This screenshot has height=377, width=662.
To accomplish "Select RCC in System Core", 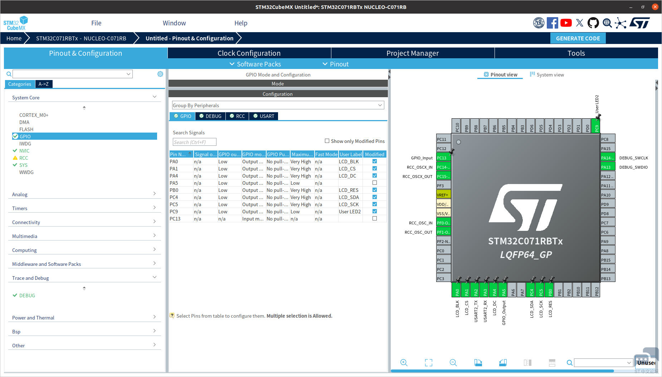I will click(x=24, y=158).
